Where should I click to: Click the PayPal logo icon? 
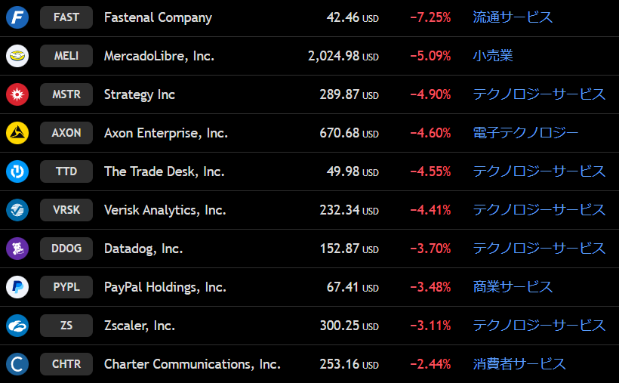click(17, 287)
